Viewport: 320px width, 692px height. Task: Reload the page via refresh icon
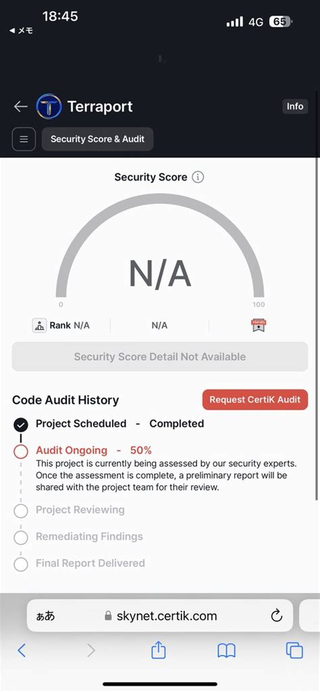click(x=277, y=615)
